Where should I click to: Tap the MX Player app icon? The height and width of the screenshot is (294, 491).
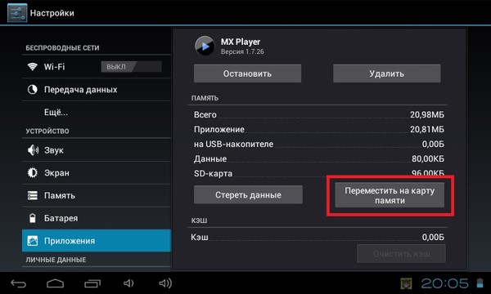(x=205, y=46)
